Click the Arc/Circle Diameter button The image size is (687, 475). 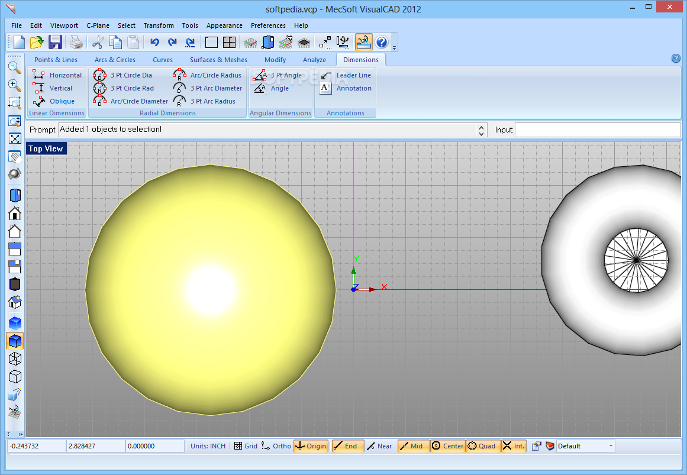(x=131, y=101)
